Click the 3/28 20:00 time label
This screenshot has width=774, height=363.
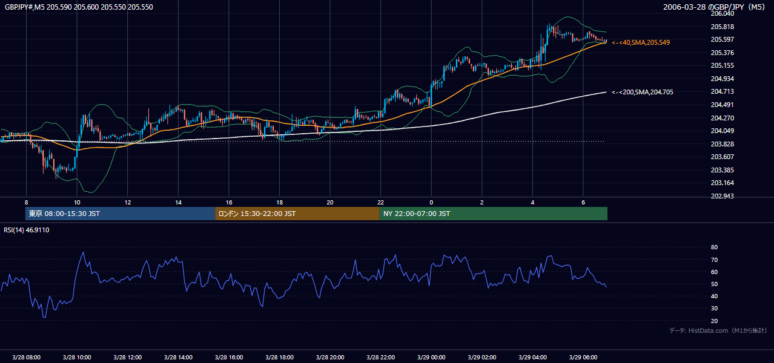click(330, 358)
